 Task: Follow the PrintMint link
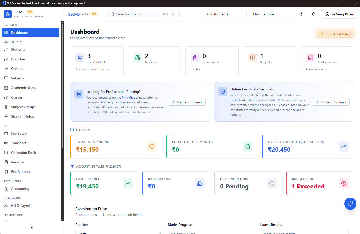pyautogui.click(x=128, y=98)
